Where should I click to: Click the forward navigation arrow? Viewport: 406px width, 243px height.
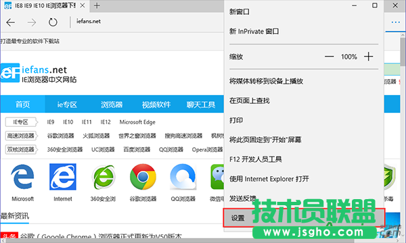point(32,22)
